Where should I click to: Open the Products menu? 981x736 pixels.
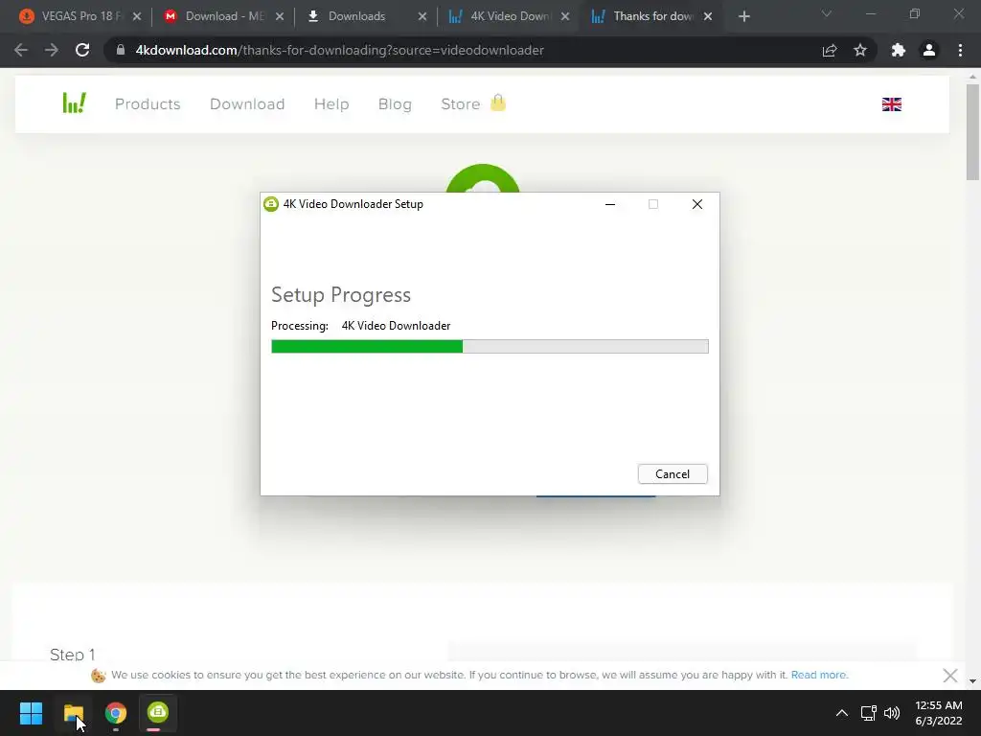148,103
